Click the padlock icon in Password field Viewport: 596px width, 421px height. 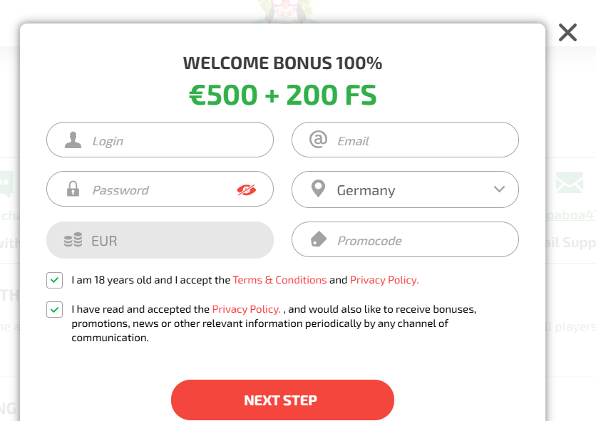(73, 189)
